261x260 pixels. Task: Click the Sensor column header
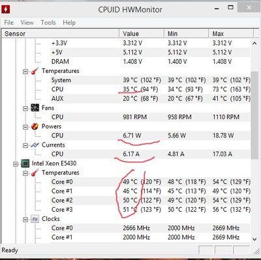61,34
